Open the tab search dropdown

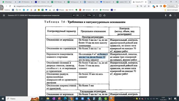[x=160, y=2]
